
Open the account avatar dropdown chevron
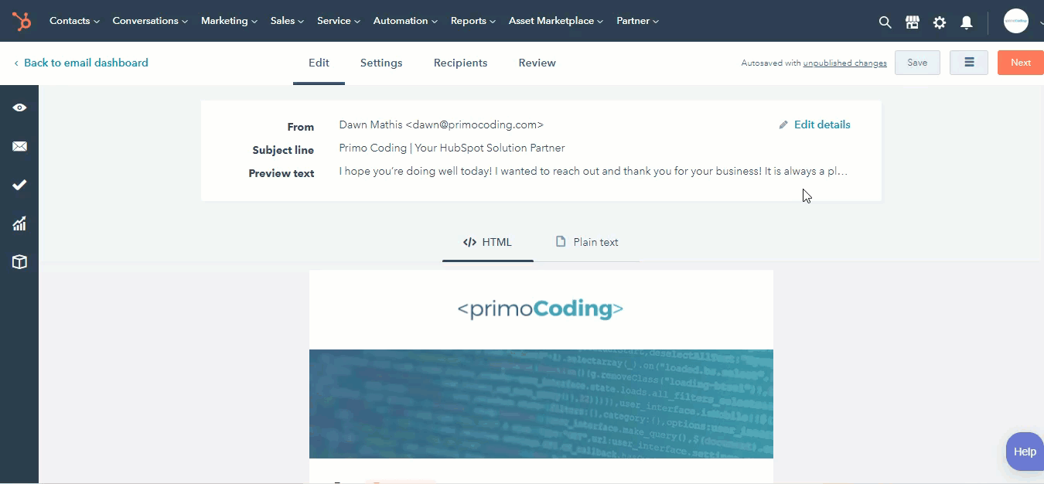click(1040, 23)
